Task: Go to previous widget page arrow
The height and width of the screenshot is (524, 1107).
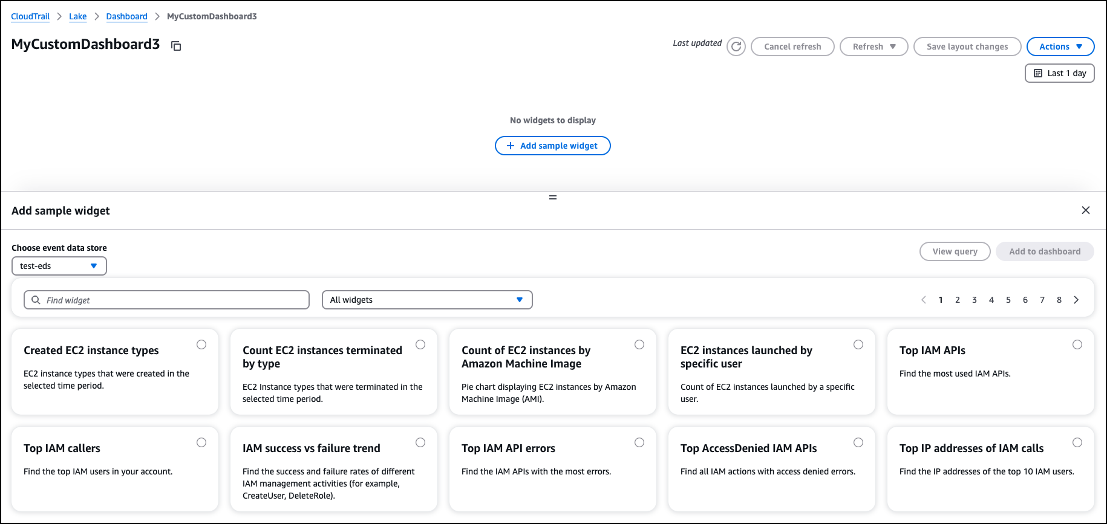Action: (924, 300)
